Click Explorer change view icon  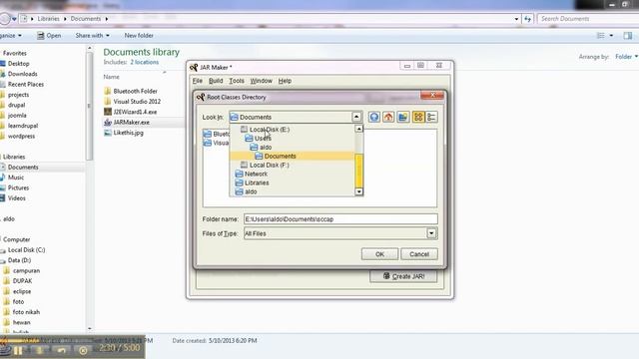[x=601, y=36]
